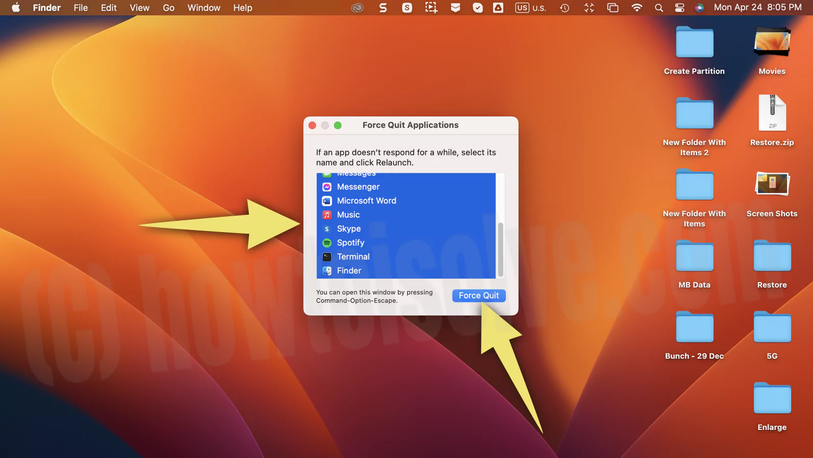The height and width of the screenshot is (458, 813).
Task: Select Messenger in the app list
Action: click(x=406, y=187)
